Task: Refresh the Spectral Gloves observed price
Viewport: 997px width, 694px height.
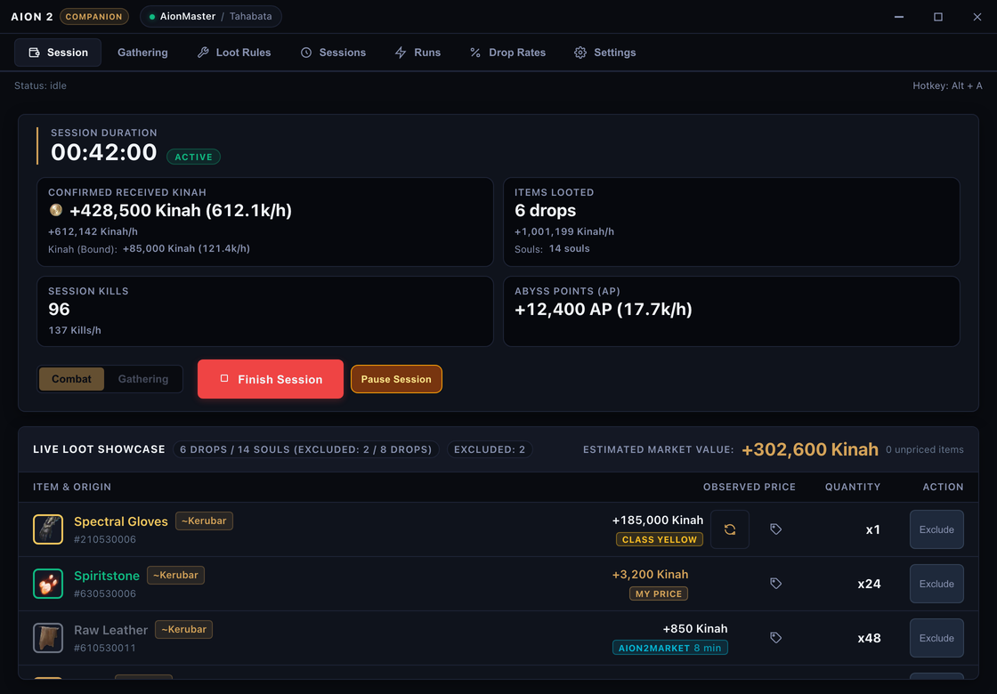Action: [730, 529]
